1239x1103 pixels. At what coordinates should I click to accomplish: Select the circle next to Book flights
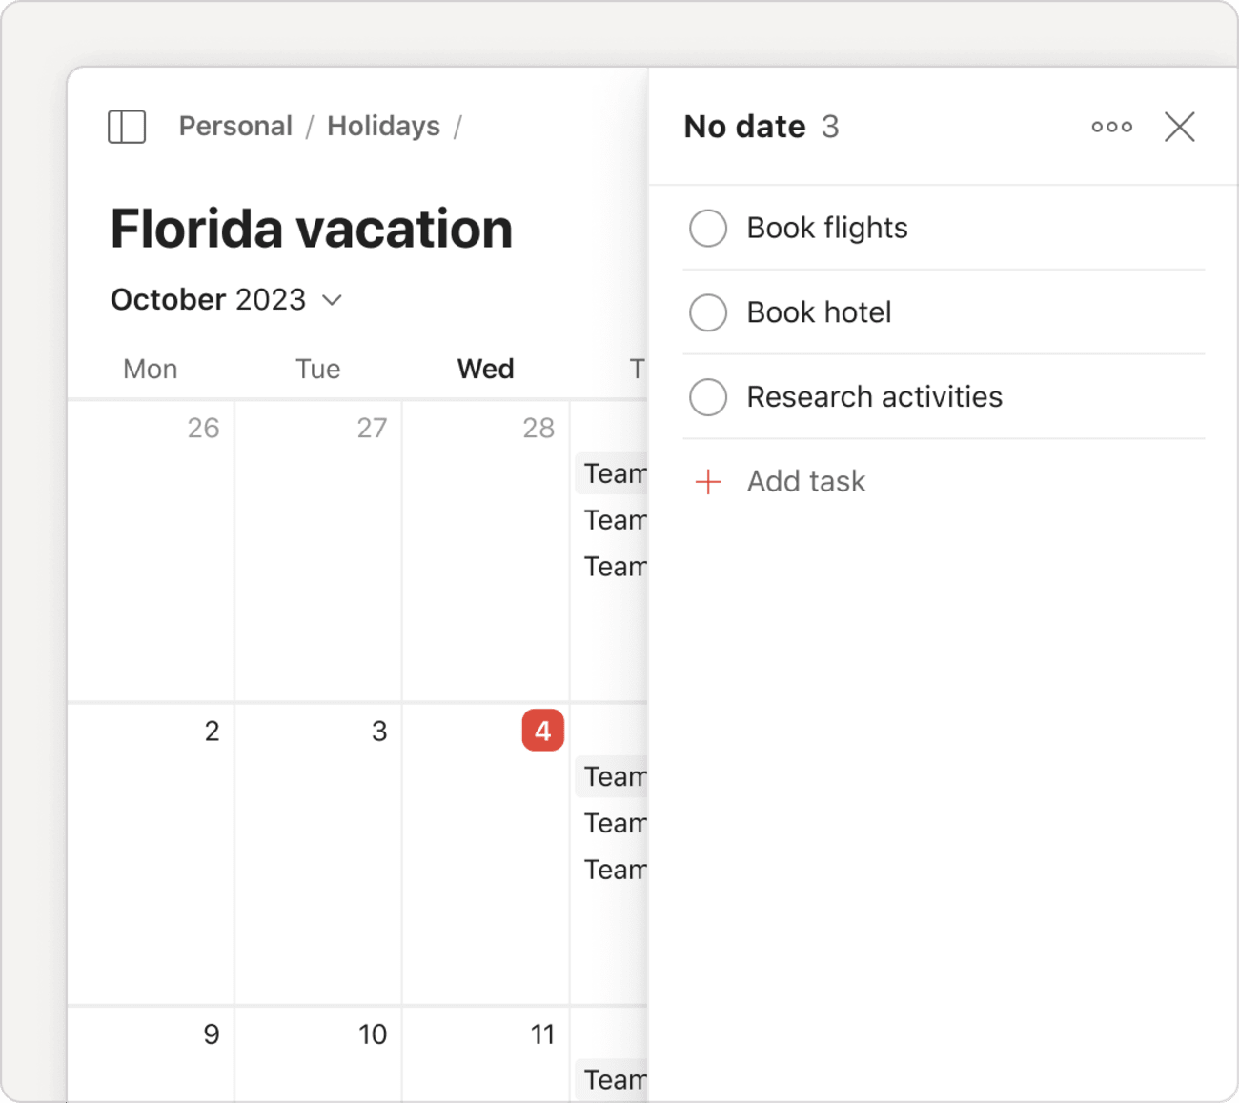pos(707,229)
